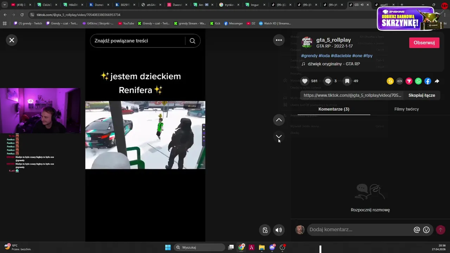450x253 pixels.
Task: Open the Messenger bookmark
Action: pos(233,23)
